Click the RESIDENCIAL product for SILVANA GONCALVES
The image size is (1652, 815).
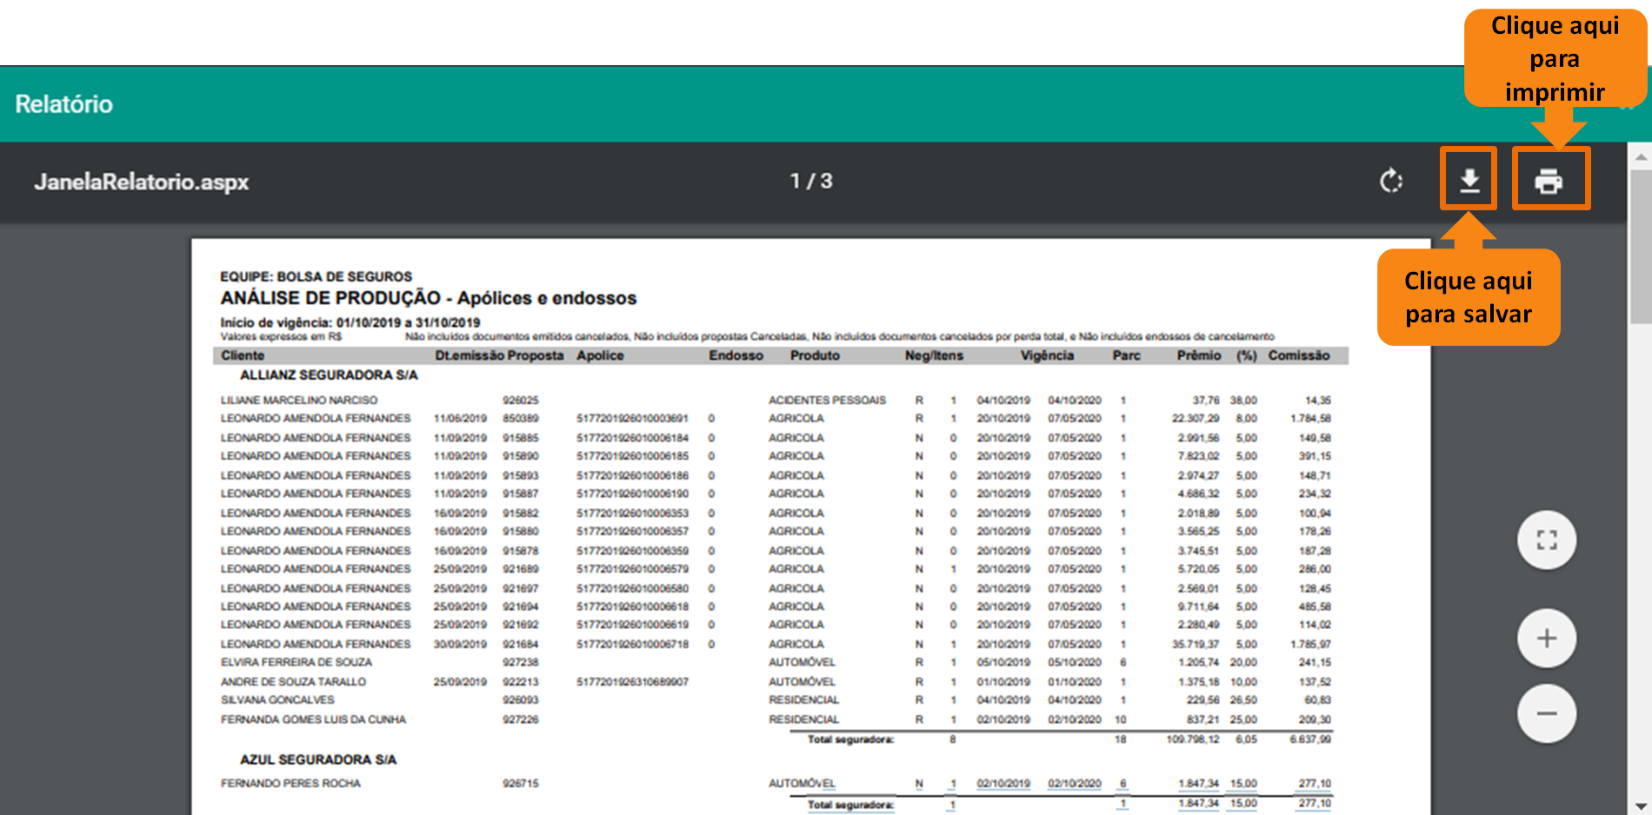(x=803, y=699)
